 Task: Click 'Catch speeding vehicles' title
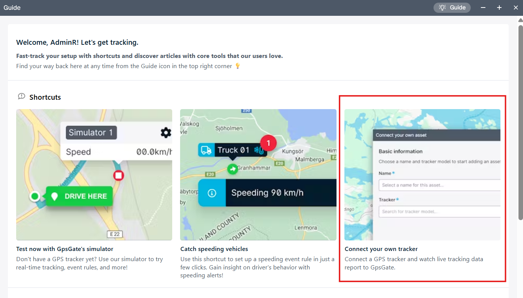click(x=214, y=249)
